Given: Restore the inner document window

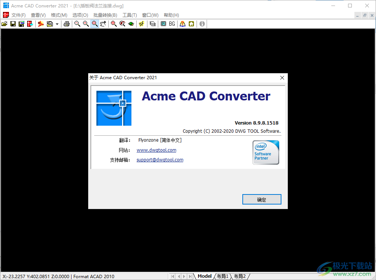Looking at the screenshot, I should [365, 15].
